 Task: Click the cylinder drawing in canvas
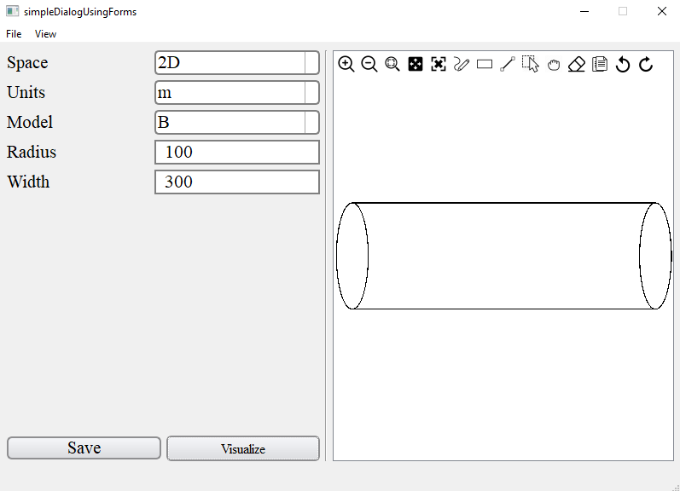(x=504, y=256)
